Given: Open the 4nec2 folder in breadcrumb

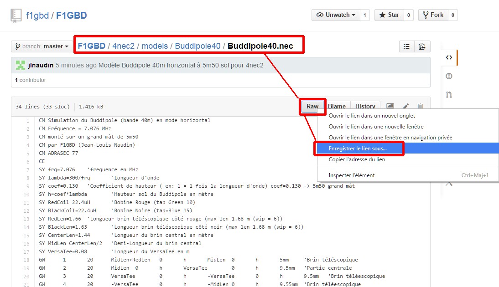Looking at the screenshot, I should [x=124, y=46].
